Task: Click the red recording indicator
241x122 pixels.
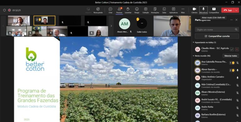Action: [9, 10]
